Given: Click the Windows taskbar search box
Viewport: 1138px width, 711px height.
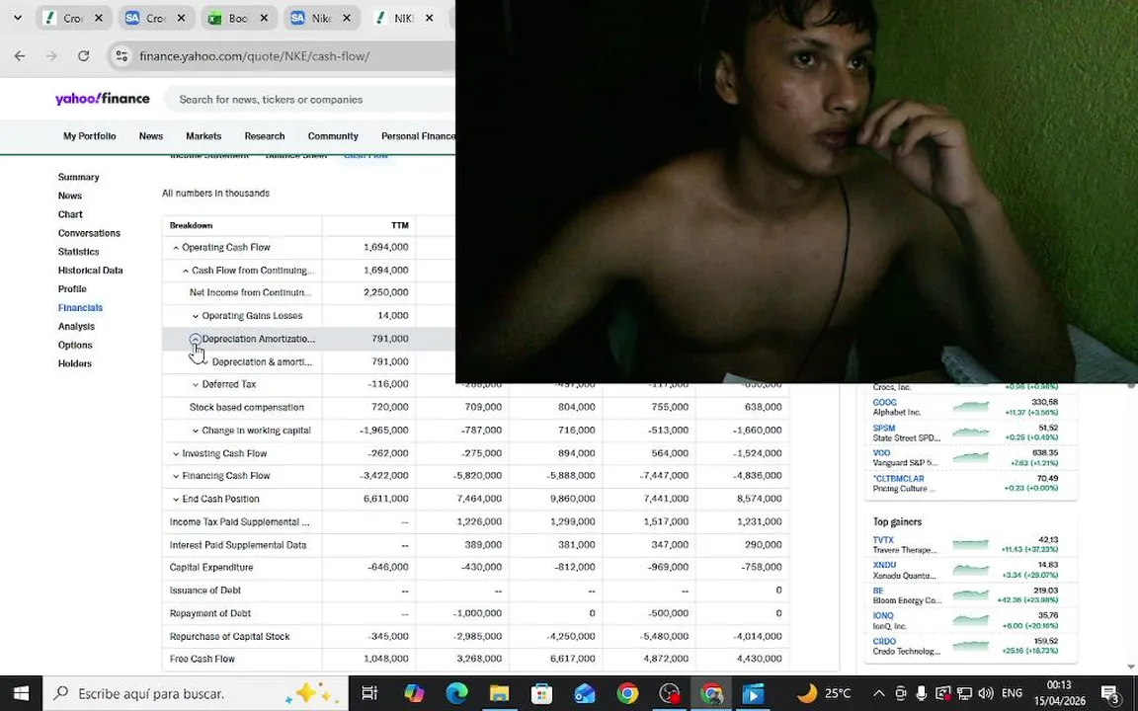Looking at the screenshot, I should (x=196, y=693).
